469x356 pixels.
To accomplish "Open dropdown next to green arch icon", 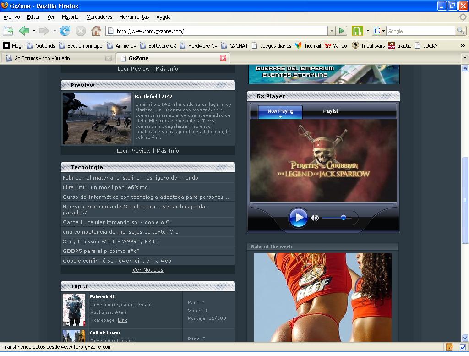I will point(368,31).
